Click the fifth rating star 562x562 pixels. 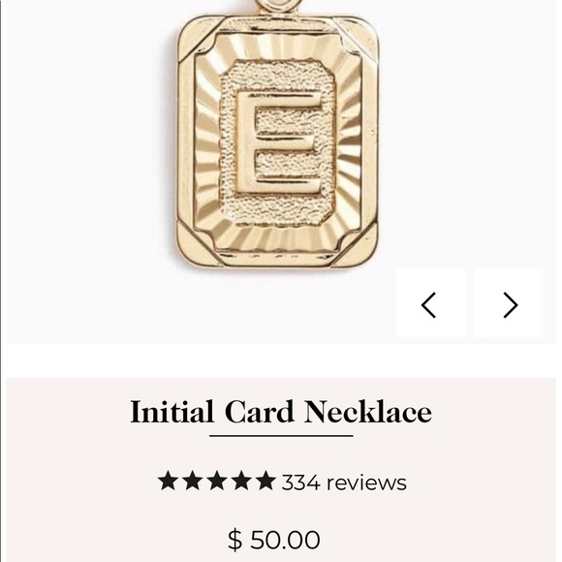coord(265,481)
